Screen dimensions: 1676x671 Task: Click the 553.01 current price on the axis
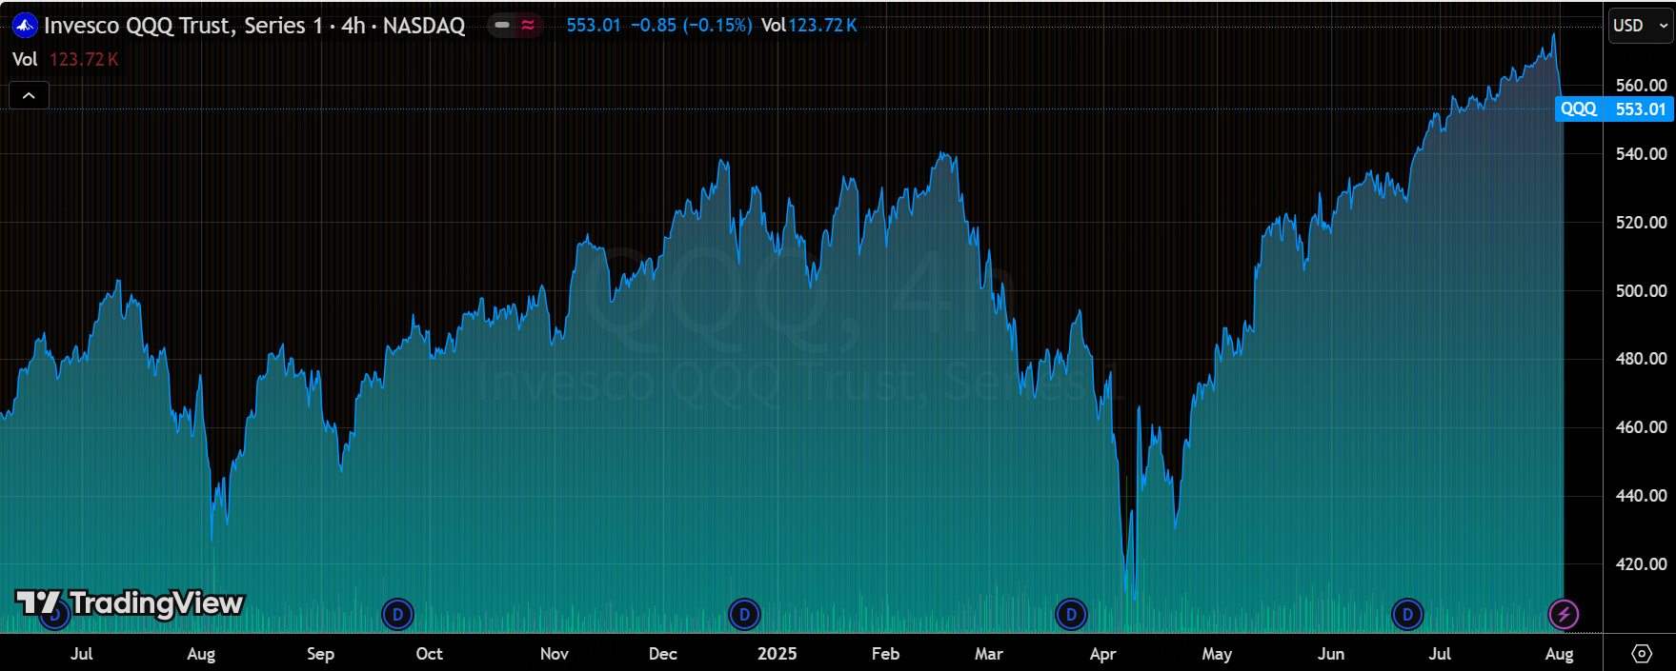(x=1641, y=109)
